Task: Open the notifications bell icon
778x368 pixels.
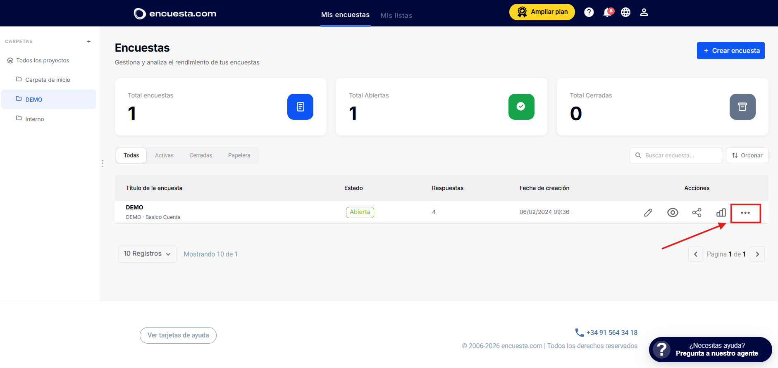Action: [x=607, y=12]
